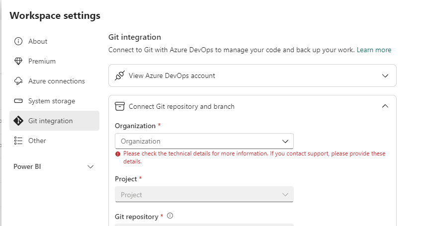This screenshot has width=425, height=226.
Task: Click the repository archive box icon
Action: pyautogui.click(x=119, y=106)
